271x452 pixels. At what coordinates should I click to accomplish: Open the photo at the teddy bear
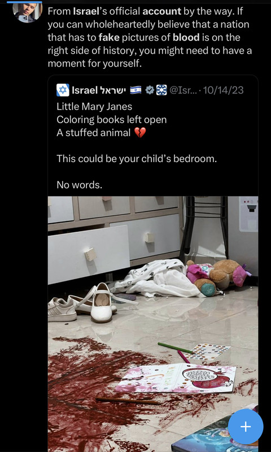218,277
